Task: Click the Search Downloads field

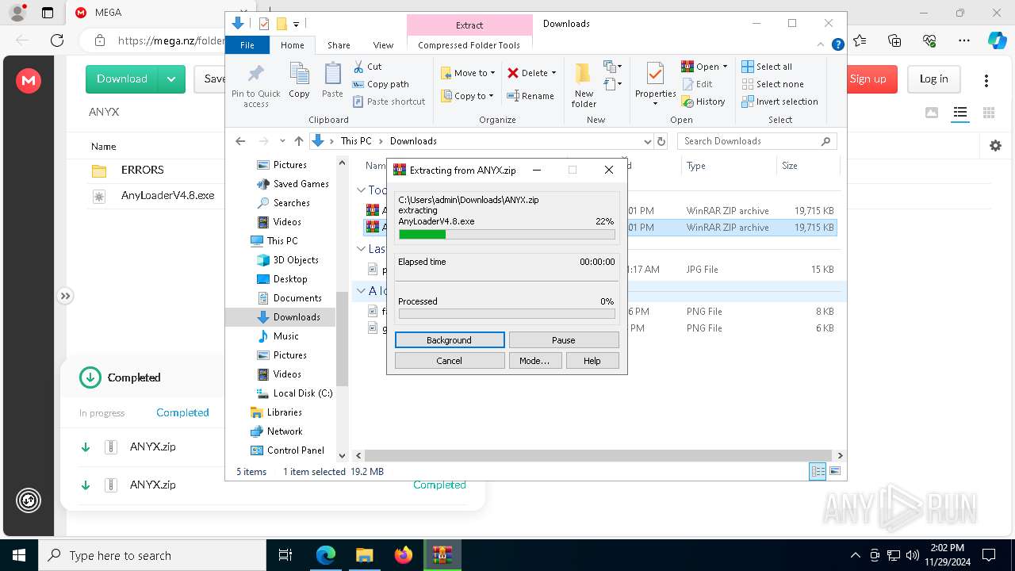Action: click(757, 141)
